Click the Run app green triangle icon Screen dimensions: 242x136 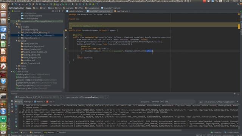pyautogui.click(x=63, y=4)
